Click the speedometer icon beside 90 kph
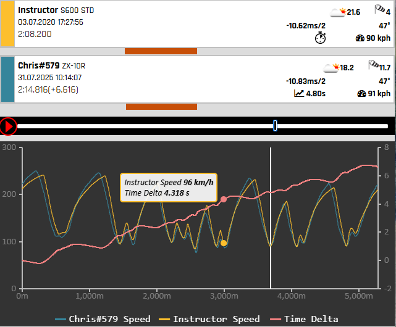This screenshot has height=327, width=396. click(x=361, y=38)
